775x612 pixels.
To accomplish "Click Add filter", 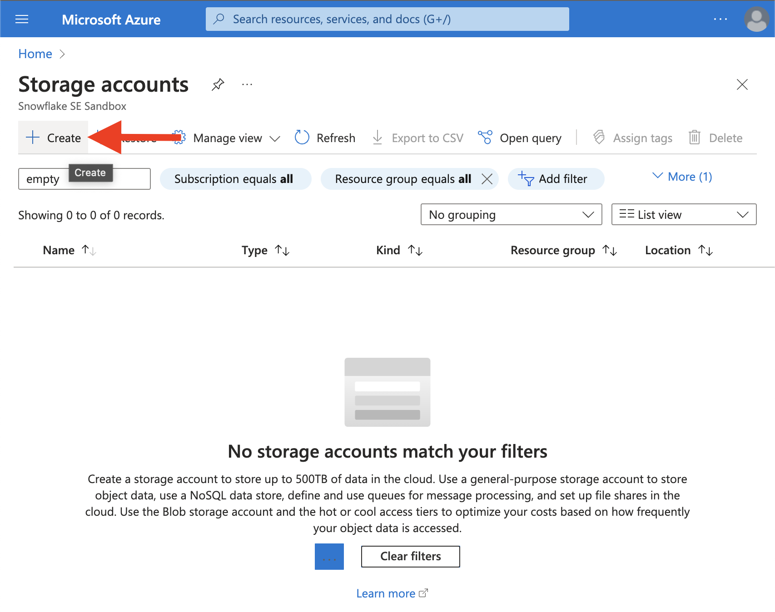I will [x=556, y=179].
